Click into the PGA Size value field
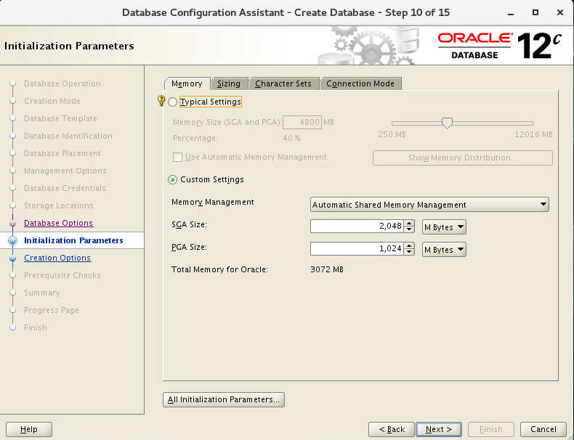This screenshot has height=440, width=574. click(x=357, y=249)
